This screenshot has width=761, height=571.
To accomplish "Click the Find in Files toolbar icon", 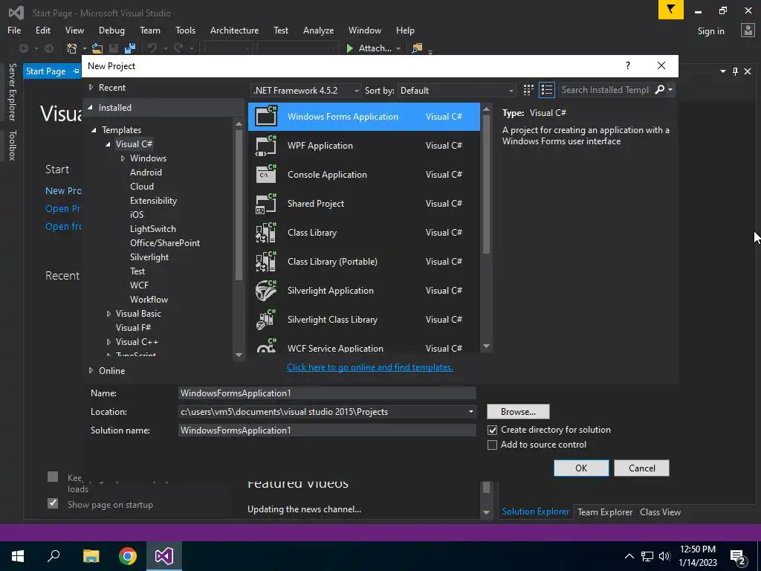I will (417, 48).
